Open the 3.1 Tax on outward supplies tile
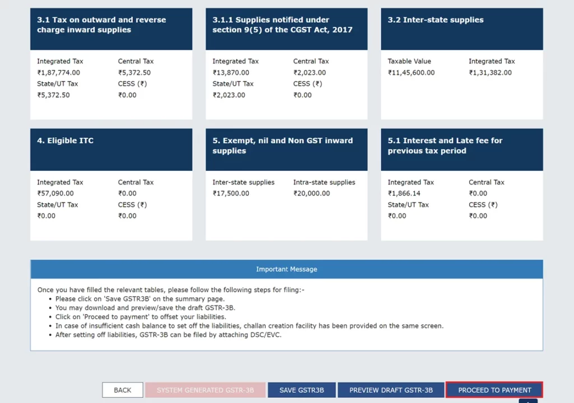The image size is (574, 403). pyautogui.click(x=111, y=29)
